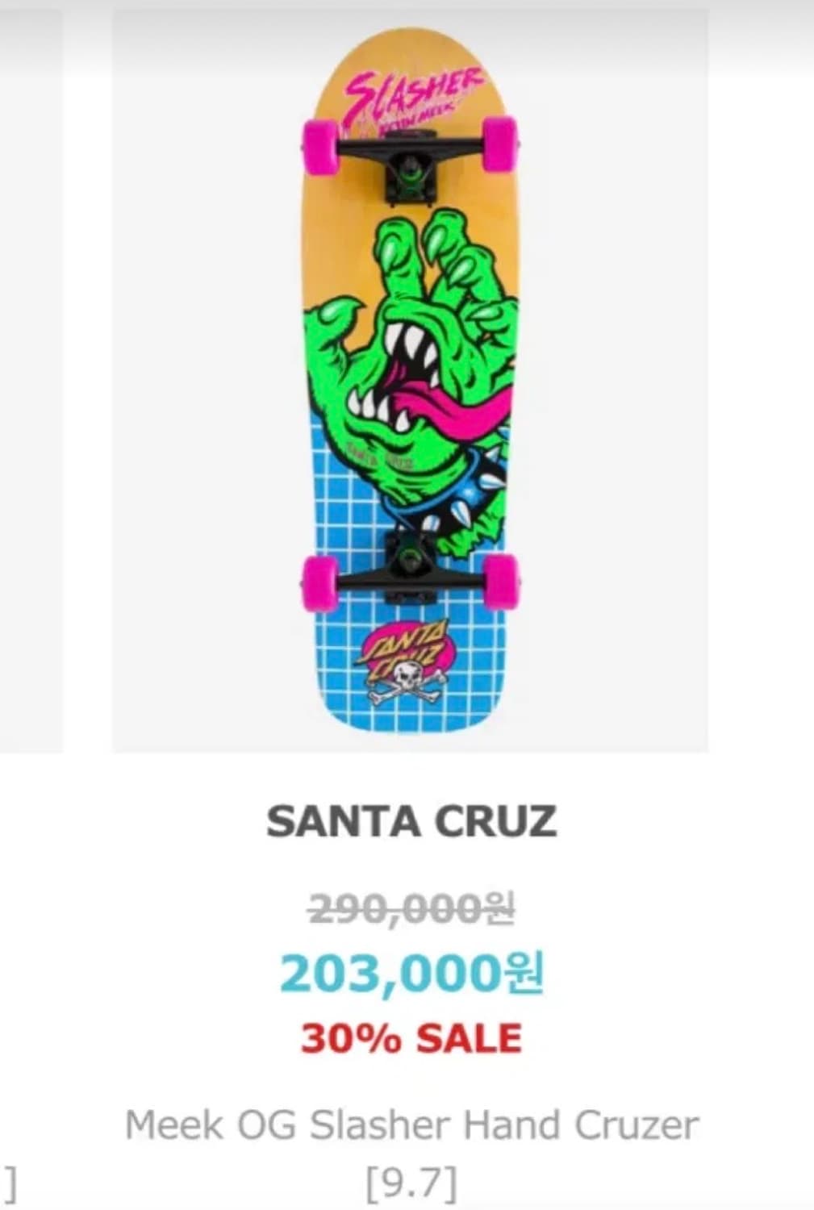
Task: Click the black front truck under Slasher text
Action: [410, 157]
